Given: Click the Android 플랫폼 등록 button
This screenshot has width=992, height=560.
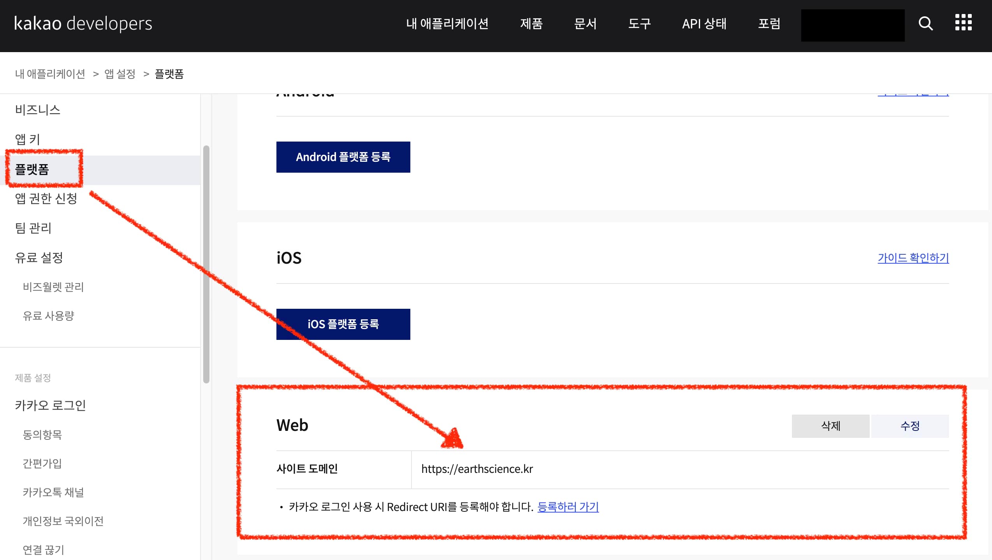Looking at the screenshot, I should point(343,157).
